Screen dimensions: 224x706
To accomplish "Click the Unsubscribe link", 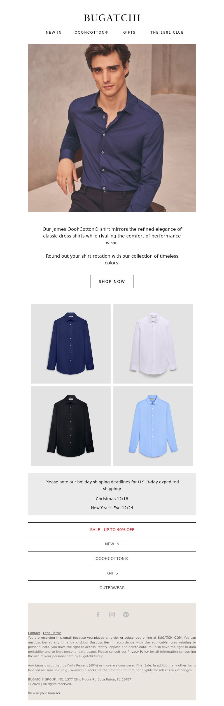I will [x=99, y=642].
